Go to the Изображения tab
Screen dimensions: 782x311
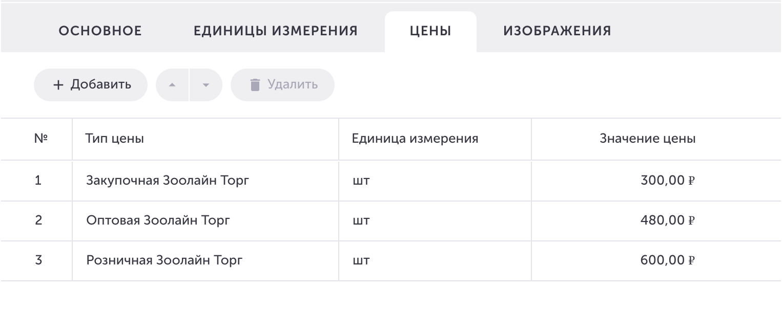[x=557, y=31]
